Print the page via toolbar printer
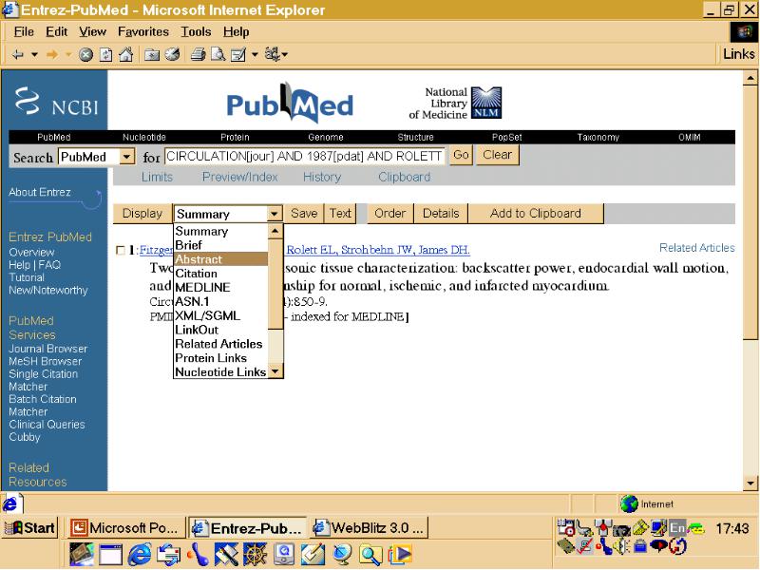Viewport: 760px width, 570px height. coord(198,54)
